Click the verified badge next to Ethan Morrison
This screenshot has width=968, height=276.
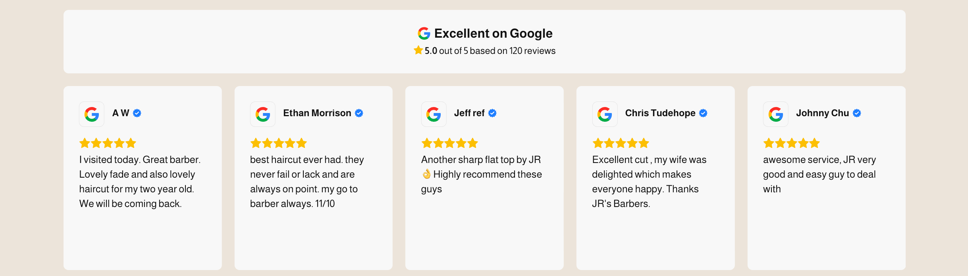pyautogui.click(x=360, y=113)
